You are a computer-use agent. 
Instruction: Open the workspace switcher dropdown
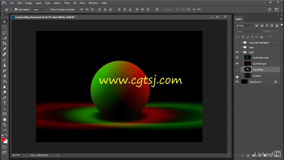pyautogui.click(x=278, y=10)
